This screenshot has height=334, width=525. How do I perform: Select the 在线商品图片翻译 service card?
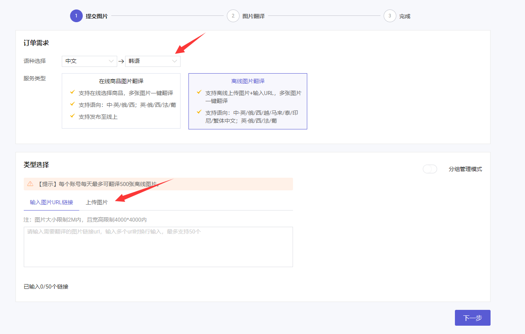pyautogui.click(x=121, y=101)
